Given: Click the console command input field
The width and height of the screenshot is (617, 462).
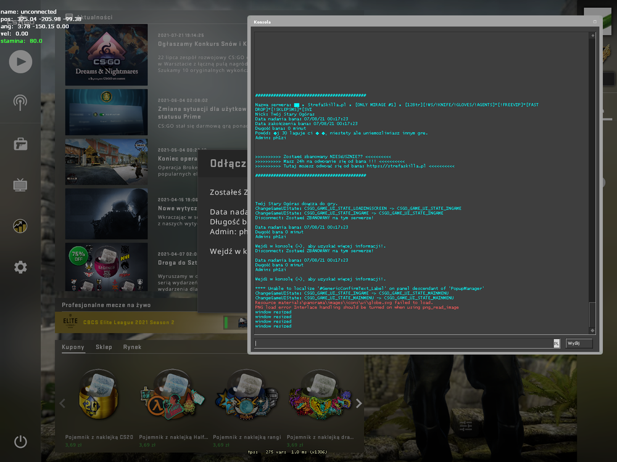Looking at the screenshot, I should pos(404,343).
